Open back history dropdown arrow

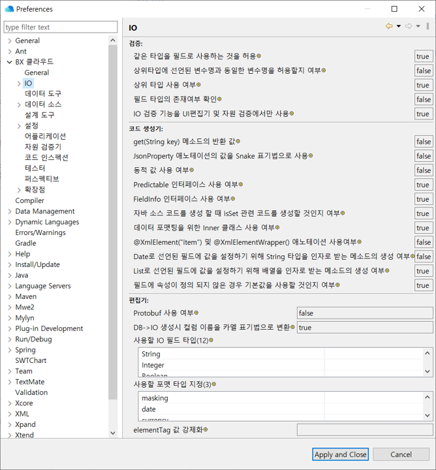[399, 27]
